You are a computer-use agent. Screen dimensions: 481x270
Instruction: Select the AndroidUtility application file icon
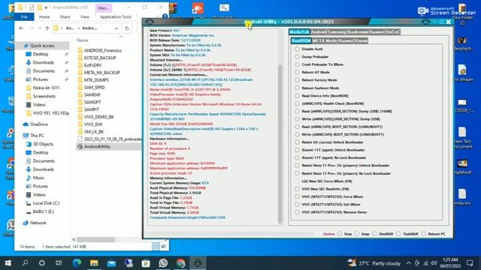[80, 147]
